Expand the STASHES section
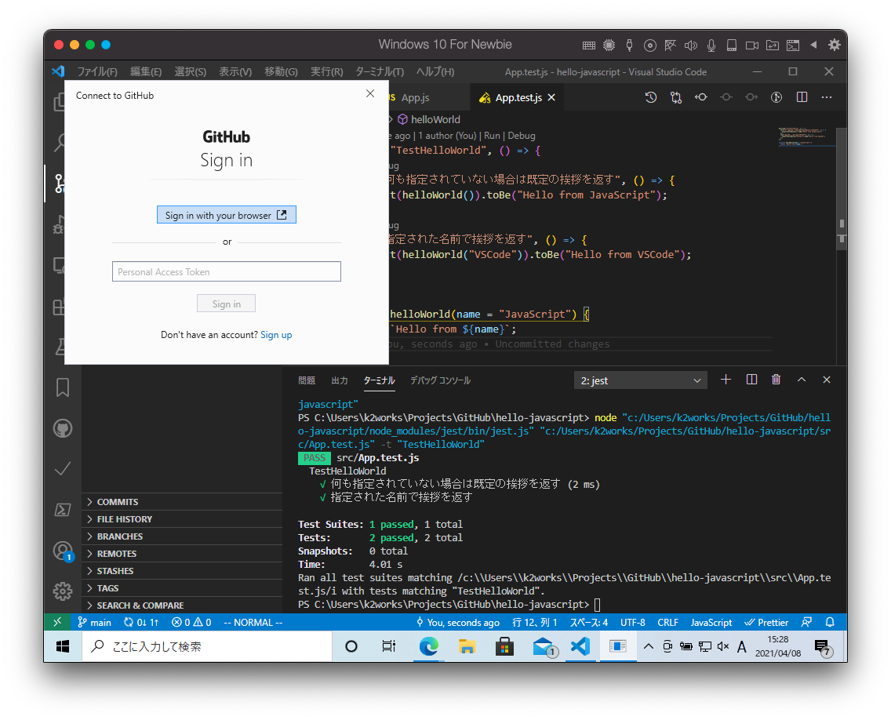The width and height of the screenshot is (891, 720). (115, 571)
